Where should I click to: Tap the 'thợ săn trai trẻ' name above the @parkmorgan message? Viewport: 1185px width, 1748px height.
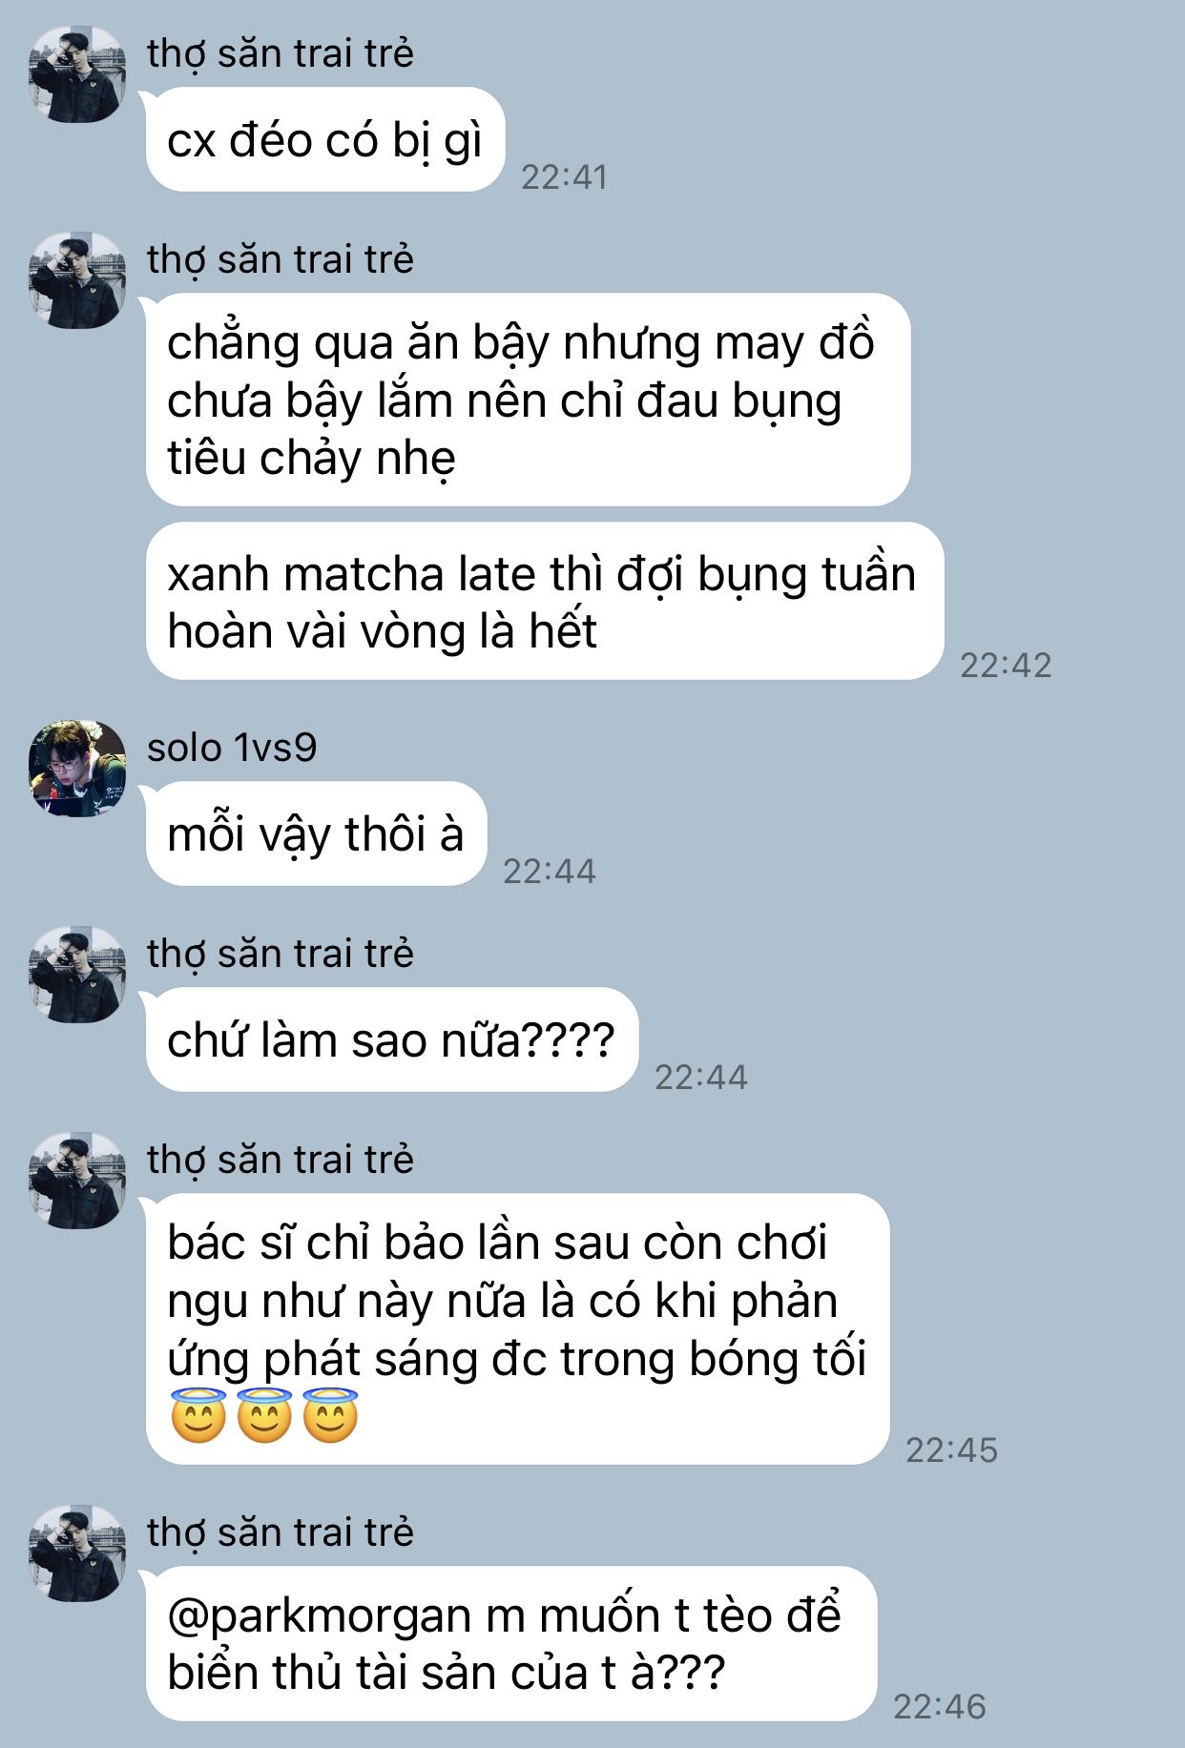tap(281, 1532)
